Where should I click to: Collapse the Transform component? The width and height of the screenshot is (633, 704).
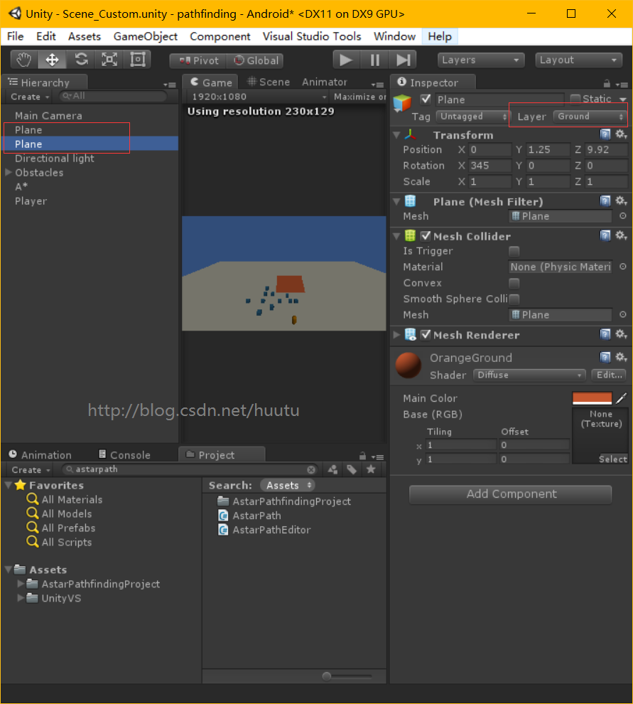[x=396, y=134]
